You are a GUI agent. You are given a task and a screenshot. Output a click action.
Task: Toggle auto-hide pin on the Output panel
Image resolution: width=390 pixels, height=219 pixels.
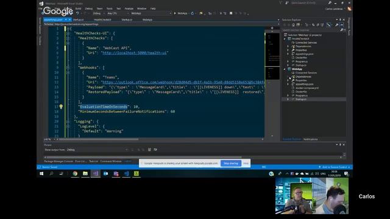340,145
